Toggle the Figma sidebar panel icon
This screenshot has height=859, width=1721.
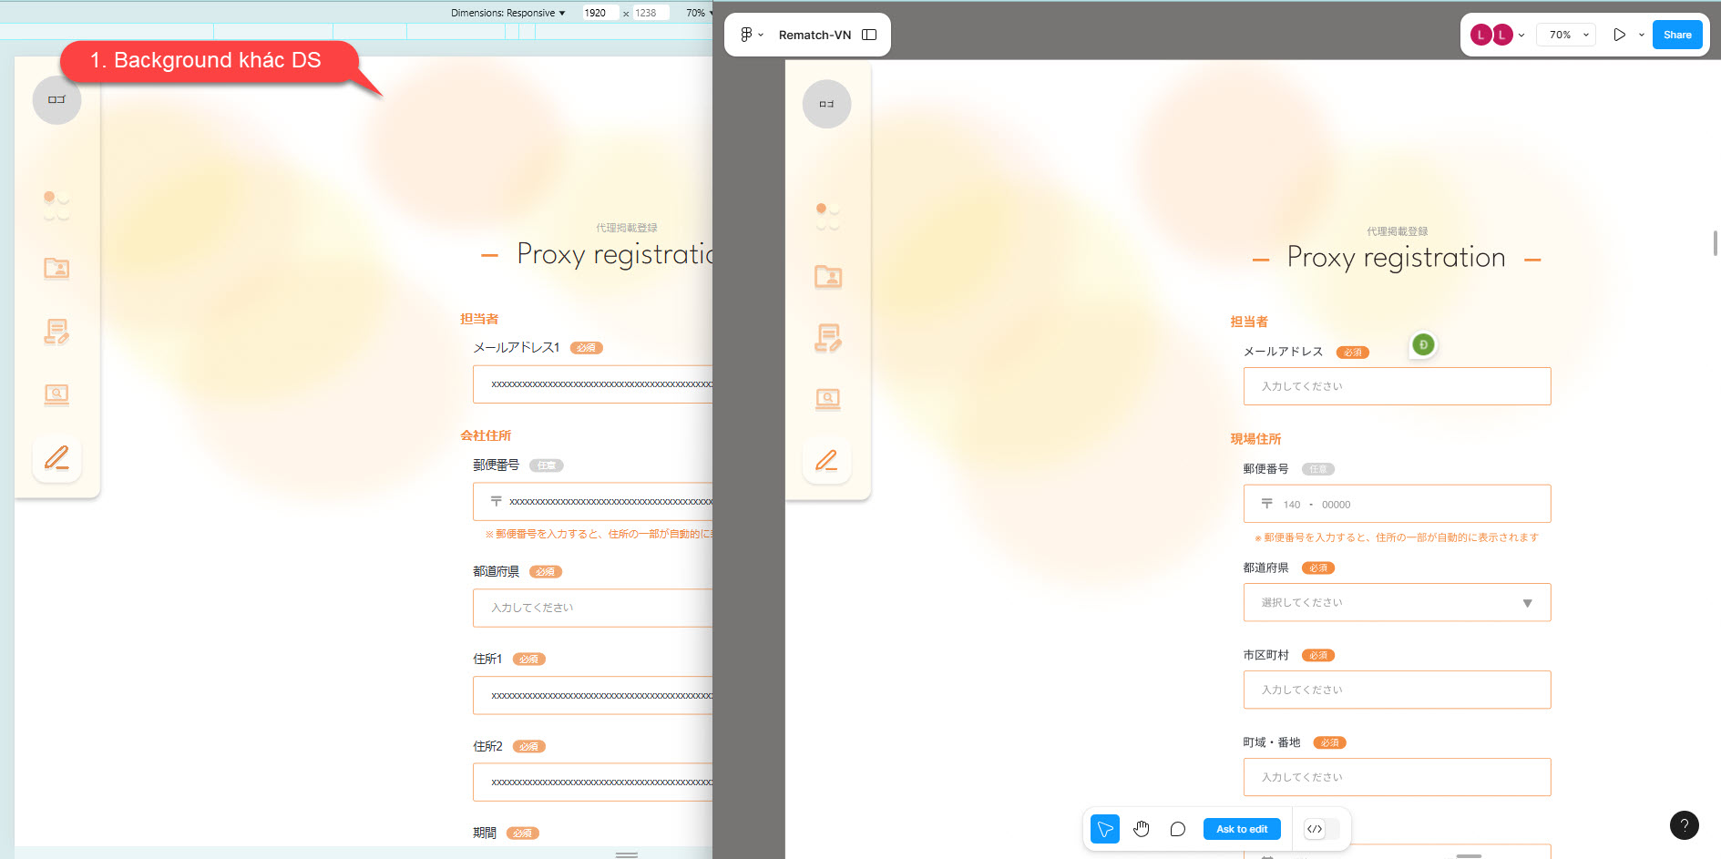tap(869, 35)
